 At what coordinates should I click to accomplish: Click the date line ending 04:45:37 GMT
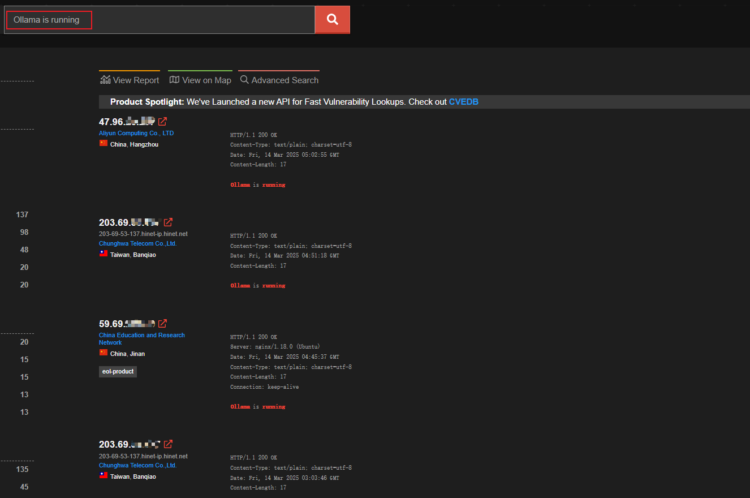click(x=285, y=357)
